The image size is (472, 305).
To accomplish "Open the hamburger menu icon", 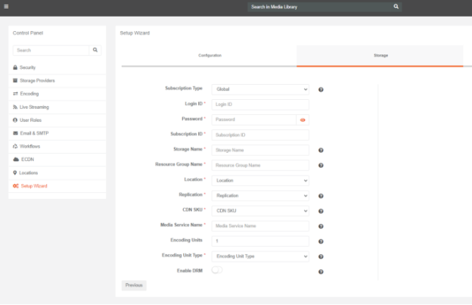I will coord(6,6).
